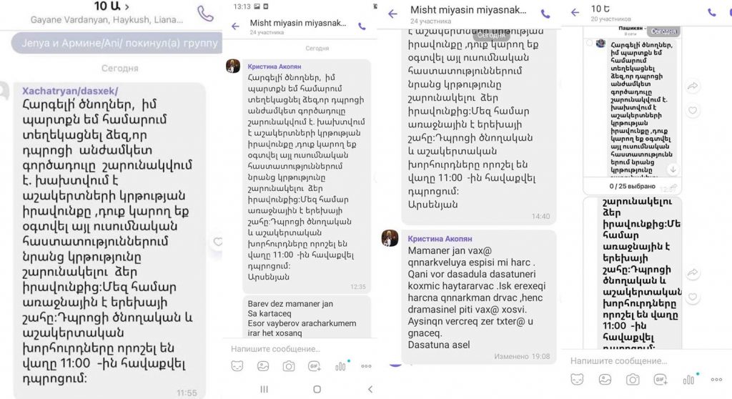Open the Misht miyasin miyasnak title with the 13:13 clock
Screen dimensions: 732x399
(298, 23)
